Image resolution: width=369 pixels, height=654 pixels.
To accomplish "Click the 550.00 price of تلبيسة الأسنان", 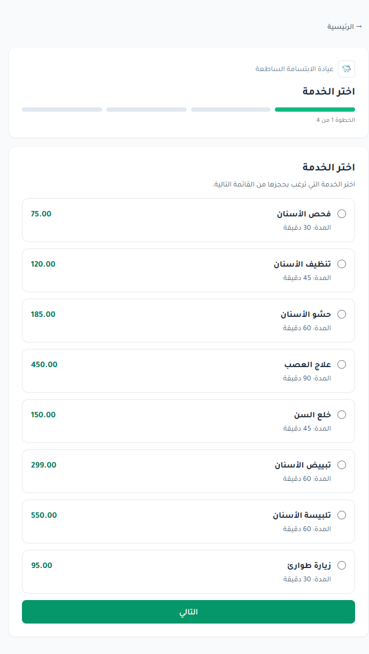I will click(x=44, y=515).
